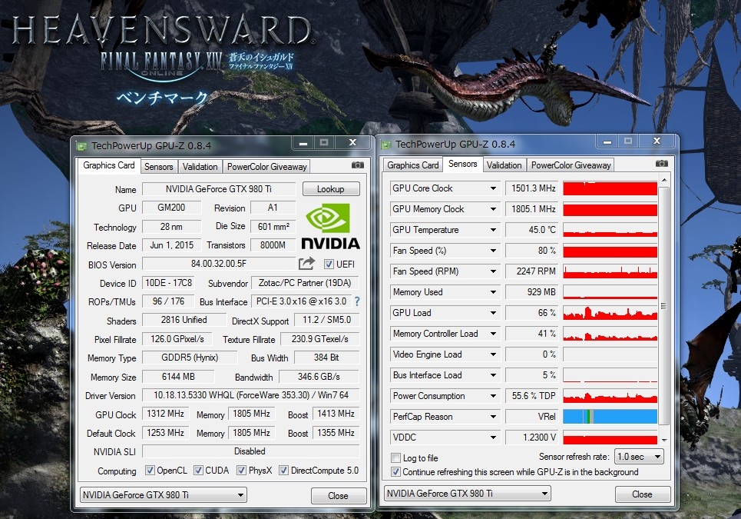Click the Subvendor value Zotac/PC Partner (19DA)
The height and width of the screenshot is (519, 741).
[305, 283]
